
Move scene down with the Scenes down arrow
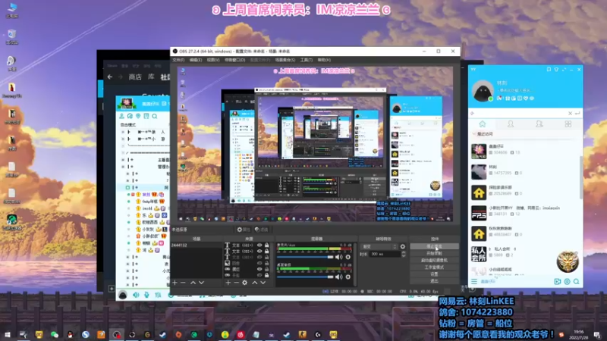click(x=201, y=283)
